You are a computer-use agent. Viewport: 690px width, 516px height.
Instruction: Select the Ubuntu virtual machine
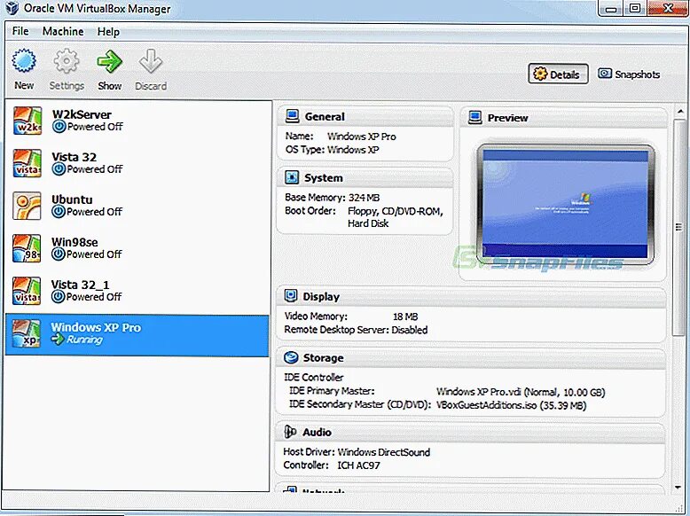138,206
